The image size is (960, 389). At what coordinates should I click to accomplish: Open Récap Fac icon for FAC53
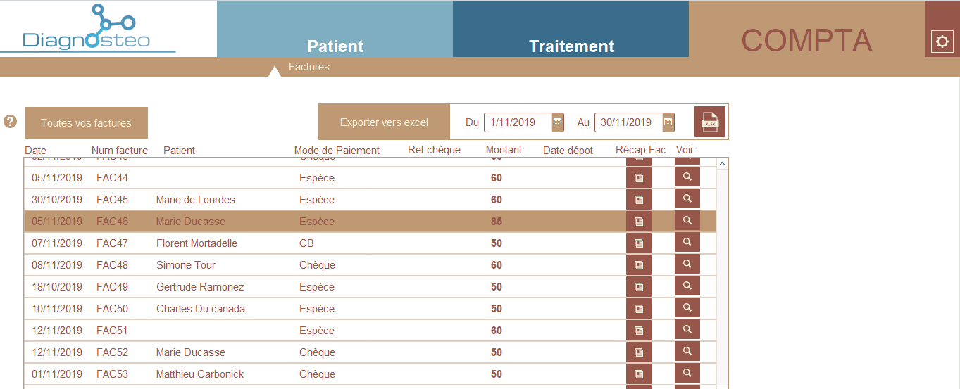click(639, 374)
